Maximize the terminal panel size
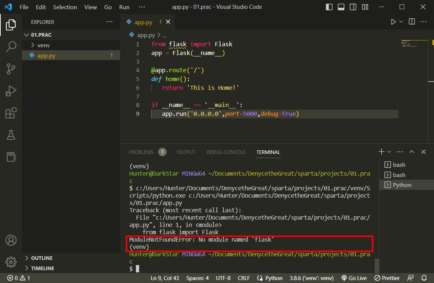The height and width of the screenshot is (283, 434). (x=412, y=152)
